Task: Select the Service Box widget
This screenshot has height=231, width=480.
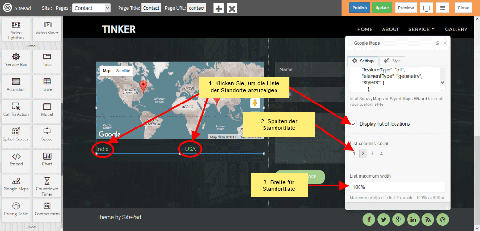Action: point(16,61)
